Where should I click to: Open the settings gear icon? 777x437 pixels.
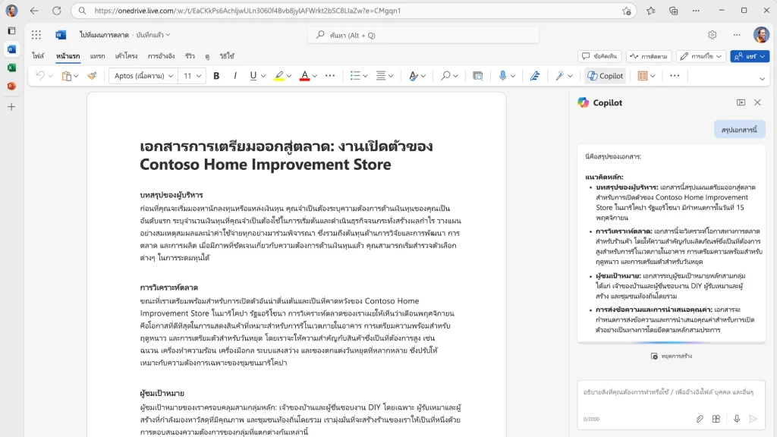click(x=712, y=35)
